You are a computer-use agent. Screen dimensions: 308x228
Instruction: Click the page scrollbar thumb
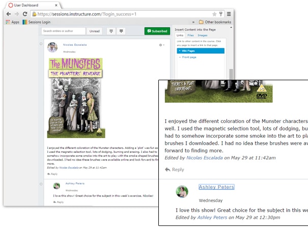(x=231, y=74)
